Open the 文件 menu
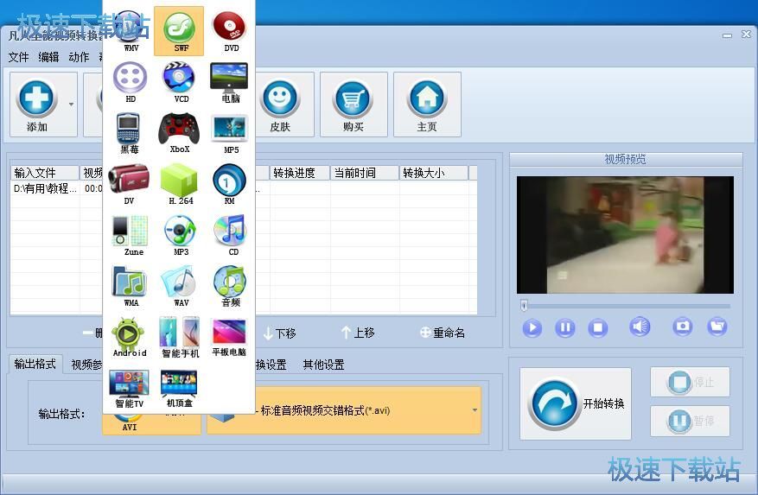This screenshot has width=758, height=495. (19, 57)
